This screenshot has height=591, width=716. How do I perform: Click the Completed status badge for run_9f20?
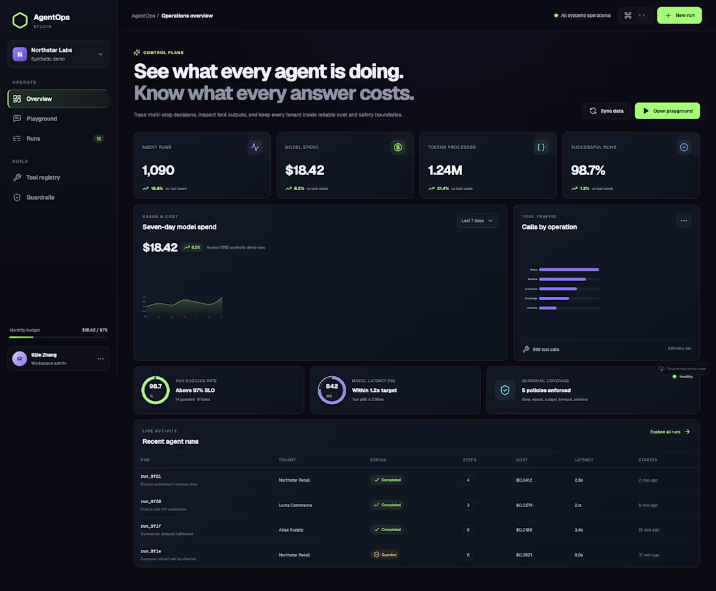387,505
